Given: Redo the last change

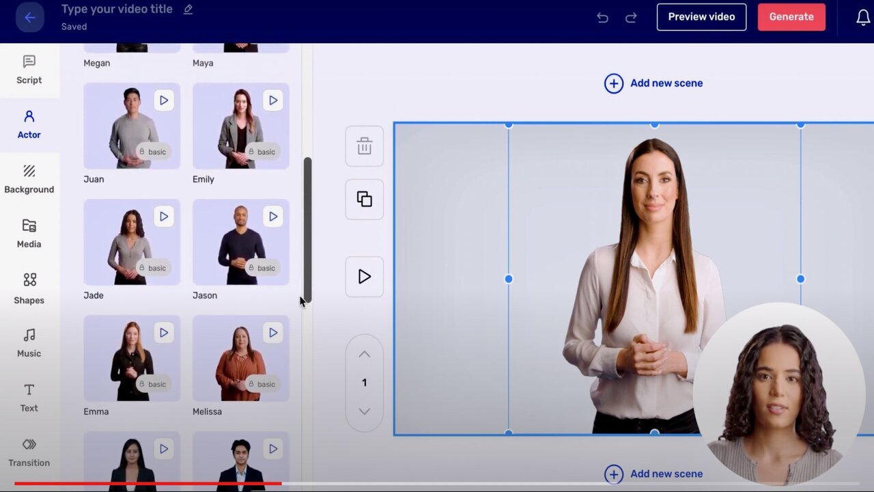Looking at the screenshot, I should pos(631,17).
